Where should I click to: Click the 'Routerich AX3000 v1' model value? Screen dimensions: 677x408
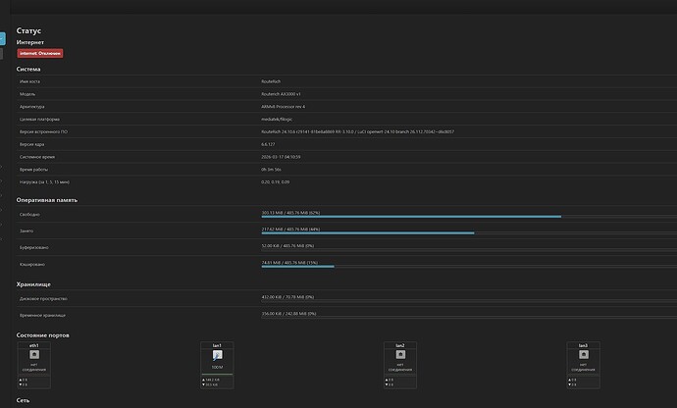click(x=281, y=94)
